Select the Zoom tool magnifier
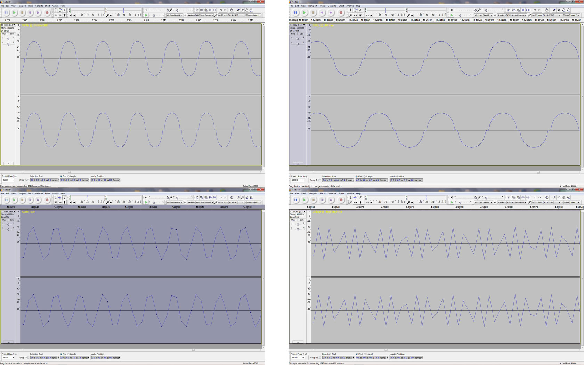Screen dimensions: 584x365 56,15
